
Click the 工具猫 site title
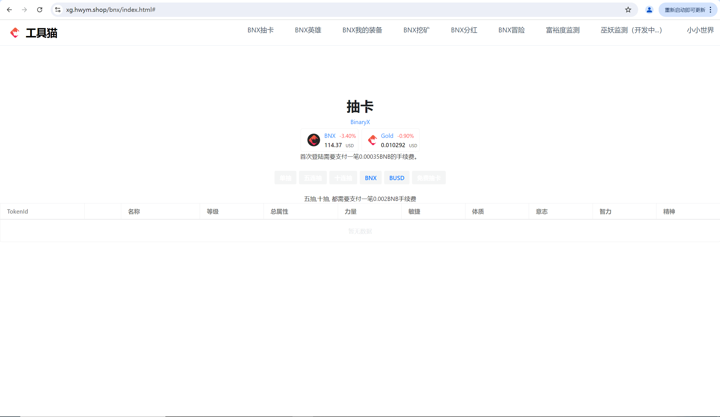pyautogui.click(x=41, y=33)
